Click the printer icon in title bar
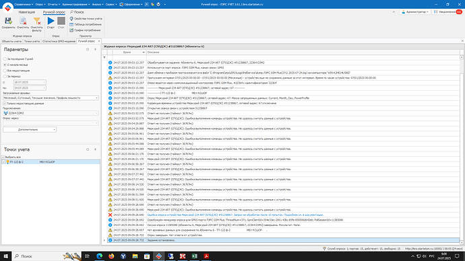 pos(158,5)
